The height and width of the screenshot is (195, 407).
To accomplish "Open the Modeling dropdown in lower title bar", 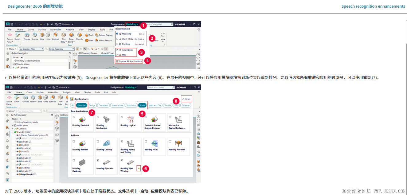I will point(130,87).
